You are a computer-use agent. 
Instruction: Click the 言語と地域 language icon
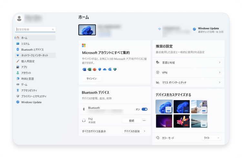157,62
